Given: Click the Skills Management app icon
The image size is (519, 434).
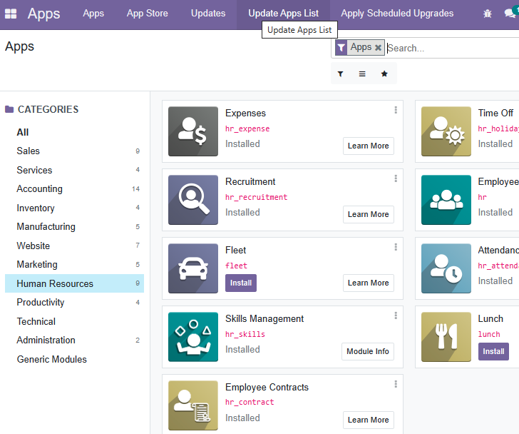Looking at the screenshot, I should [193, 337].
